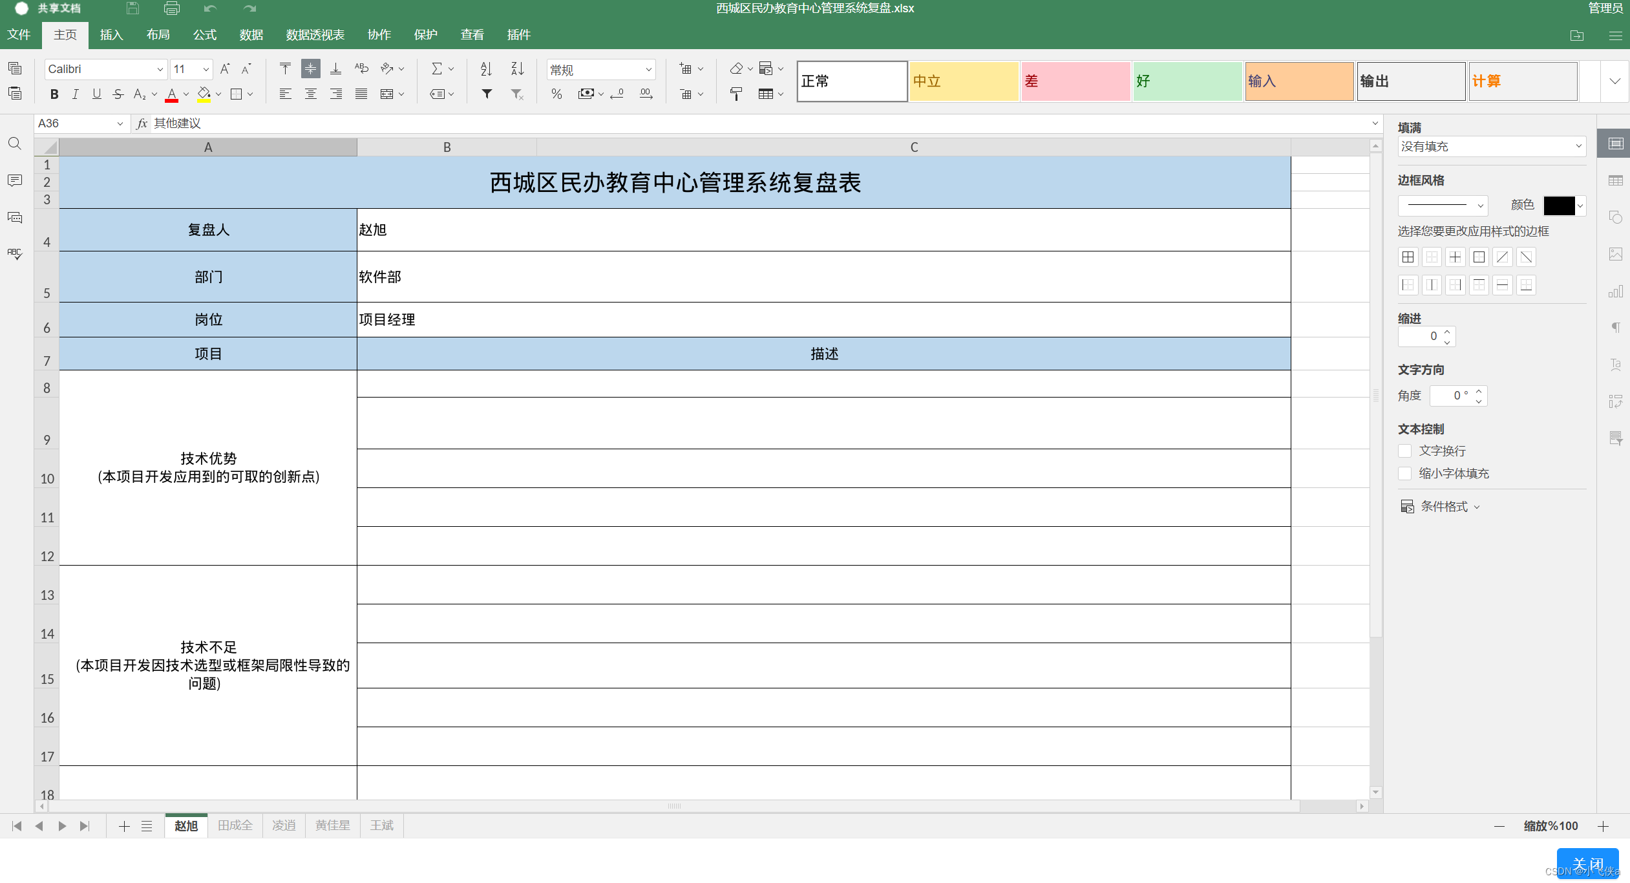Redo the last action
Image resolution: width=1630 pixels, height=883 pixels.
[x=249, y=8]
